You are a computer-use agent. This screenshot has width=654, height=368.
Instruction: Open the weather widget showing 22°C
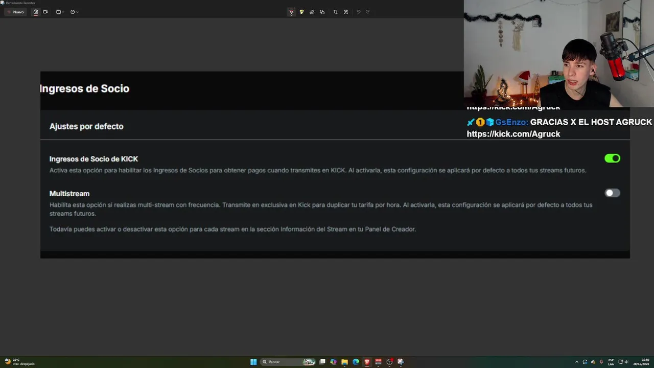(19, 362)
